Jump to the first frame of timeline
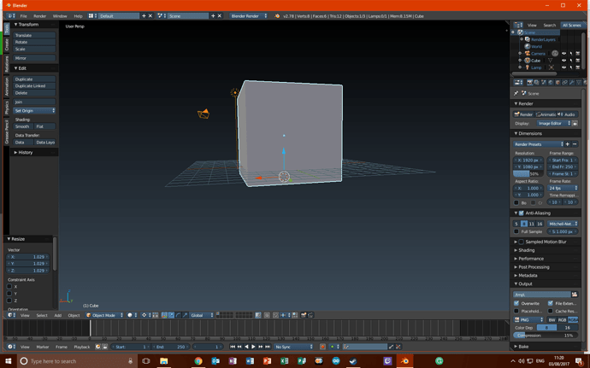The image size is (590, 368). [x=233, y=347]
